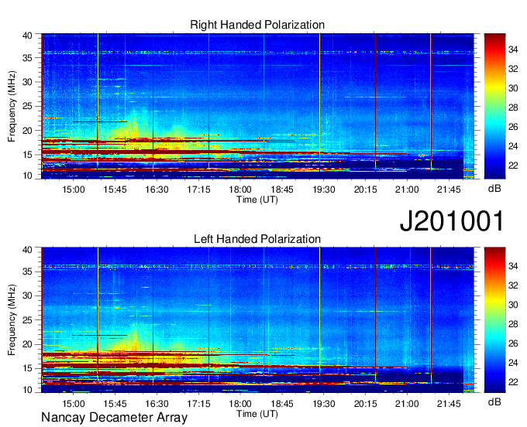Image resolution: width=527 pixels, height=427 pixels.
Task: Click the '35' frequency tick on the Right Handed plot
Action: pos(27,58)
